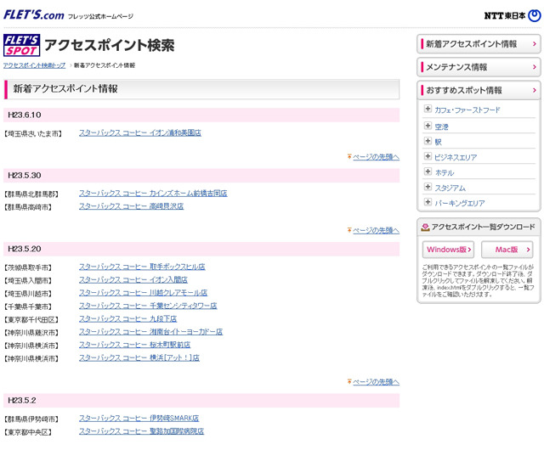
Task: Select the 【東京都中央区】 location label
Action: [x=28, y=432]
